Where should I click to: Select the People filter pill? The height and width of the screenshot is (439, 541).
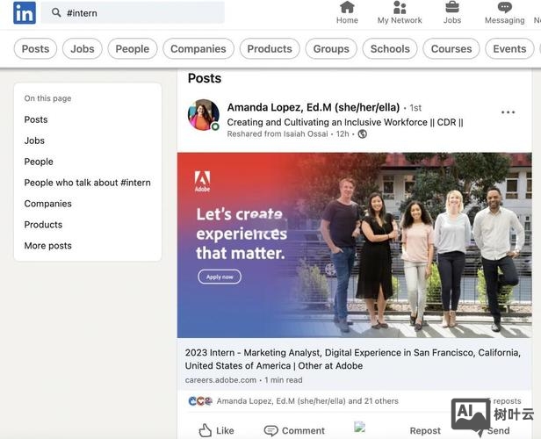pos(133,48)
